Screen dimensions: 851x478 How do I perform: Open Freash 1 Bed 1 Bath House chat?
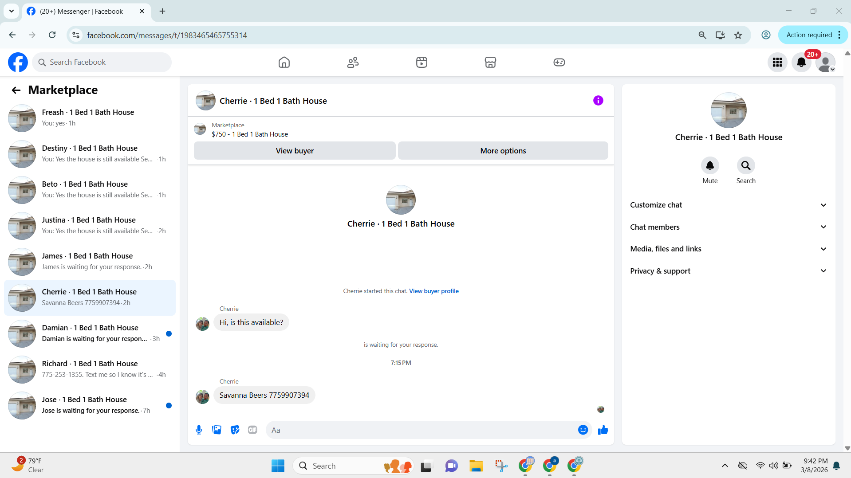90,118
